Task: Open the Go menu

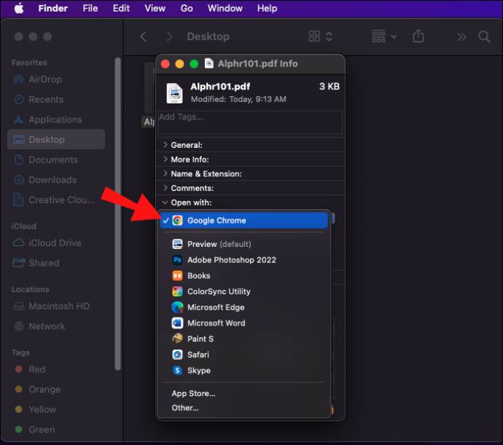Action: coord(187,8)
